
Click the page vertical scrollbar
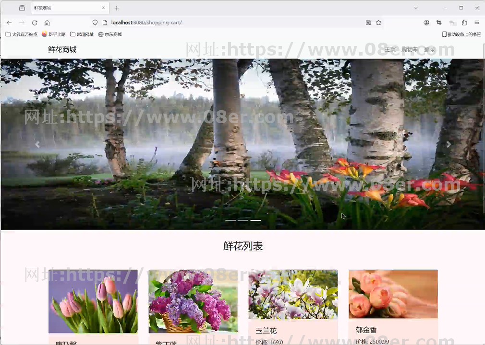pyautogui.click(x=484, y=128)
